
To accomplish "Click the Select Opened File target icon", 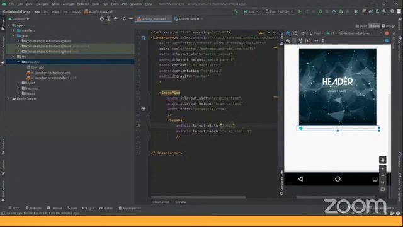I will tap(102, 19).
